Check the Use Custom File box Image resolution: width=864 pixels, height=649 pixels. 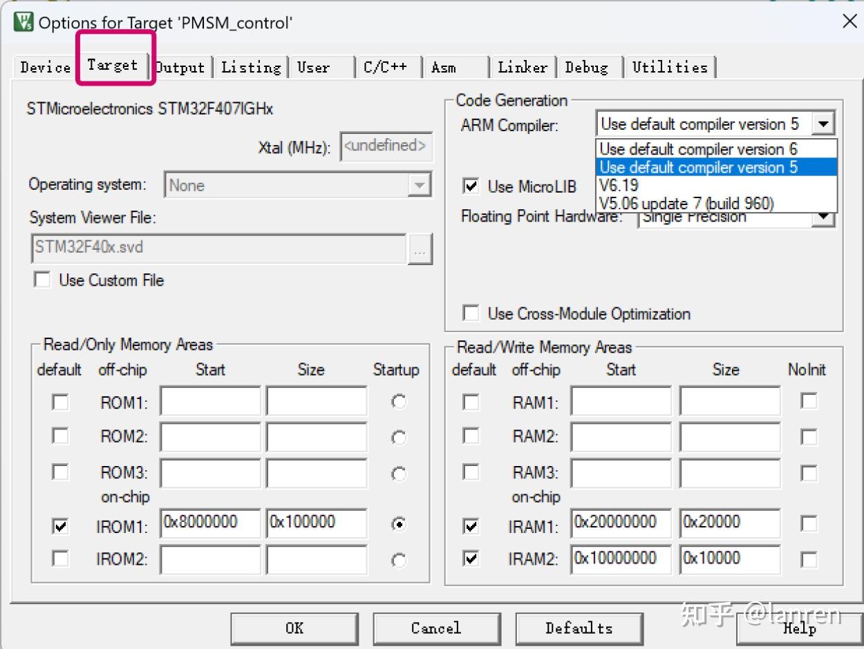43,280
